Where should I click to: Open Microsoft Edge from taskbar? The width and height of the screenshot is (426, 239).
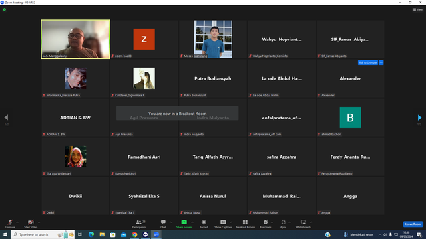coord(91,234)
